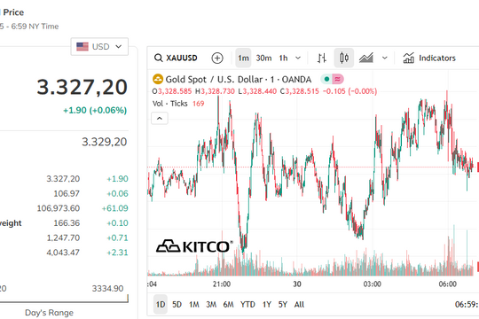Viewport: 479px width, 319px height.
Task: Click the 3.329,20 ask price
Action: (104, 142)
